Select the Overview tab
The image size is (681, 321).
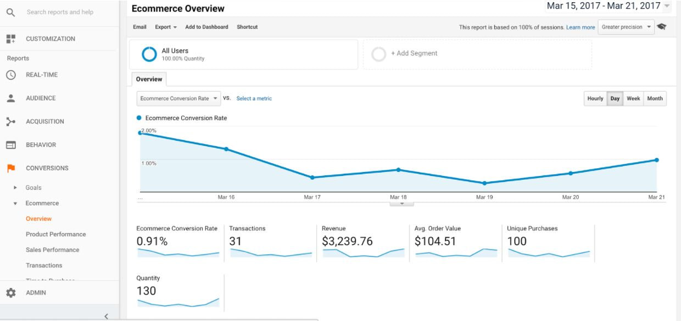click(x=149, y=79)
